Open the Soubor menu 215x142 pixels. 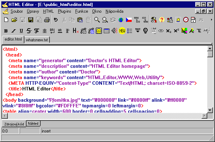pyautogui.click(x=17, y=11)
